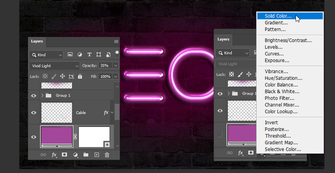
Task: Hide Cable layer in right Layers panel
Action: tap(220, 110)
